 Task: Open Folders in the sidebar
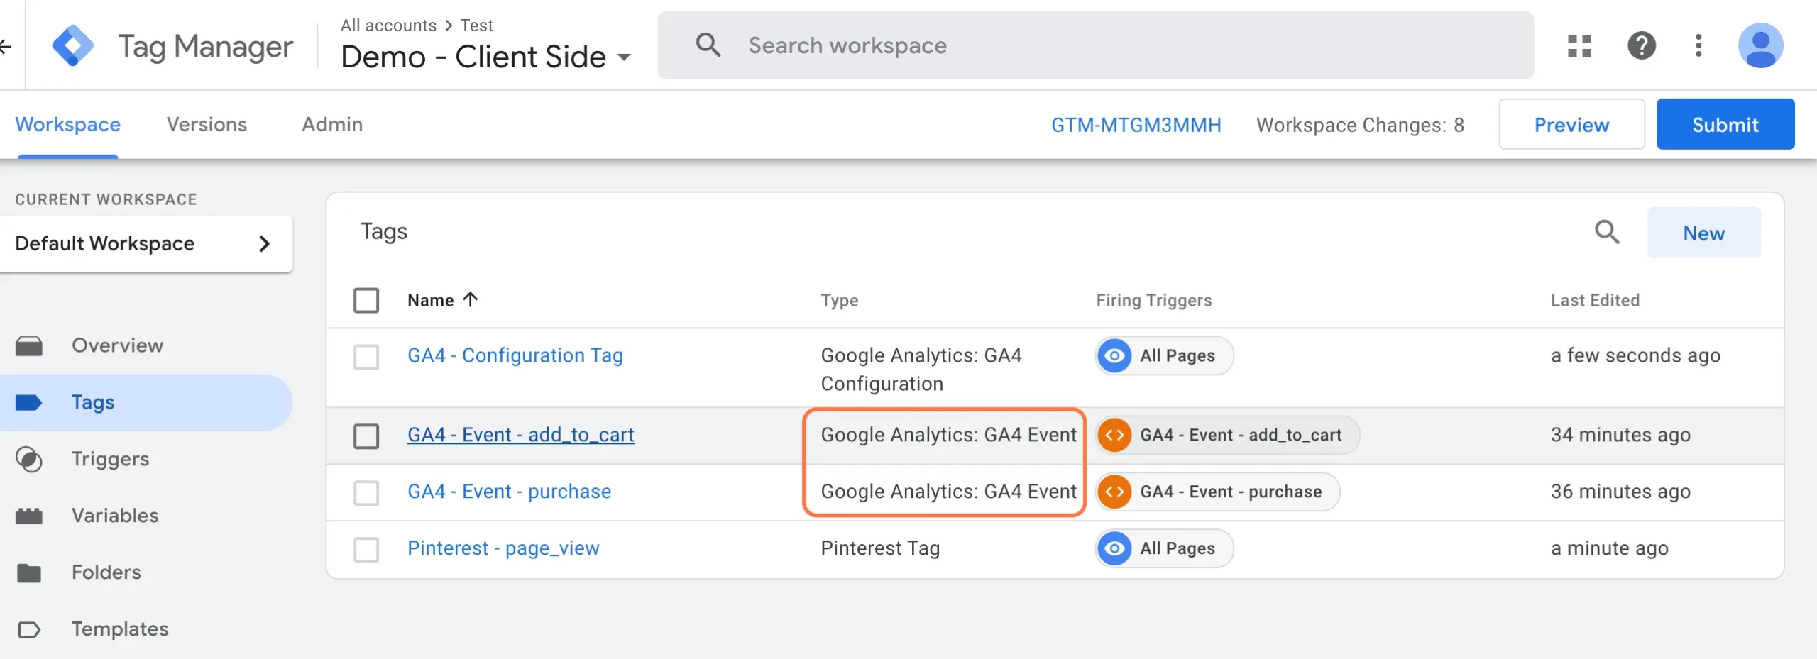106,572
